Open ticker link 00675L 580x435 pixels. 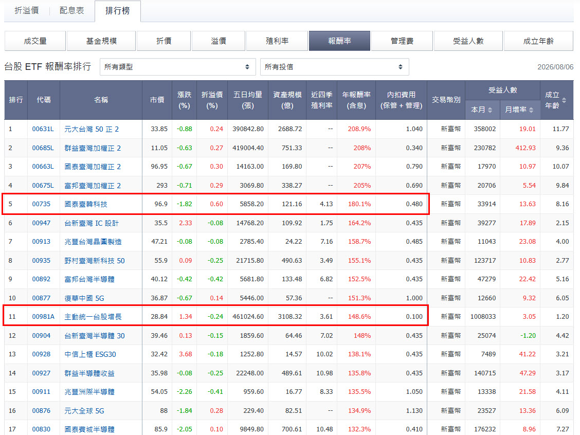(x=43, y=185)
